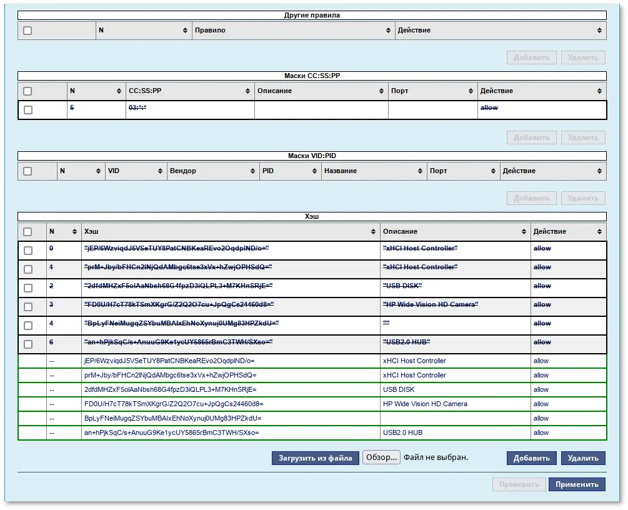Open file chooser with Обзор button
This screenshot has width=628, height=510.
pos(381,457)
